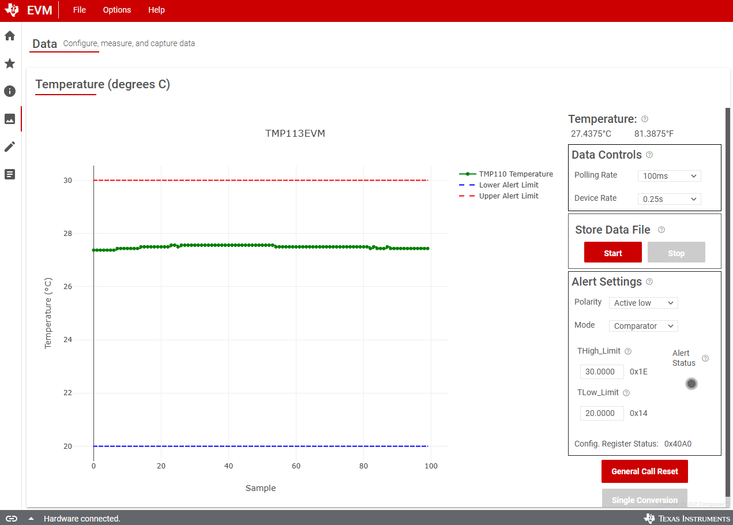Click the General Call Reset button

pos(644,471)
